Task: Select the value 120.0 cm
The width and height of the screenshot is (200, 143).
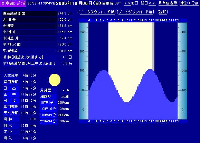Action: point(65,44)
